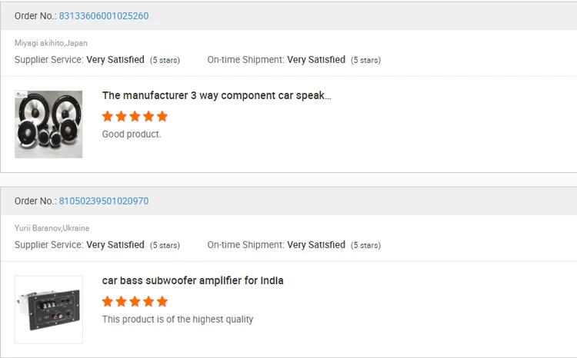Click the 'highest quality' review comment
The height and width of the screenshot is (358, 577).
pos(178,320)
